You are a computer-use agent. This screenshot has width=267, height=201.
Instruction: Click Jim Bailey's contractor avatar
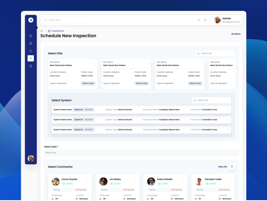click(103, 181)
